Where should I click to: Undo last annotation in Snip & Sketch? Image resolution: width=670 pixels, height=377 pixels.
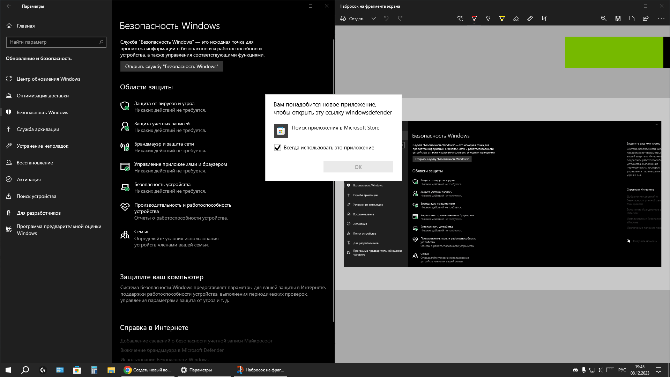point(386,19)
